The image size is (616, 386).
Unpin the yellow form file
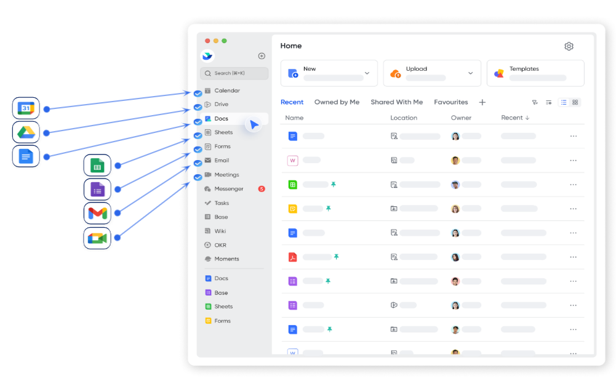click(x=329, y=208)
